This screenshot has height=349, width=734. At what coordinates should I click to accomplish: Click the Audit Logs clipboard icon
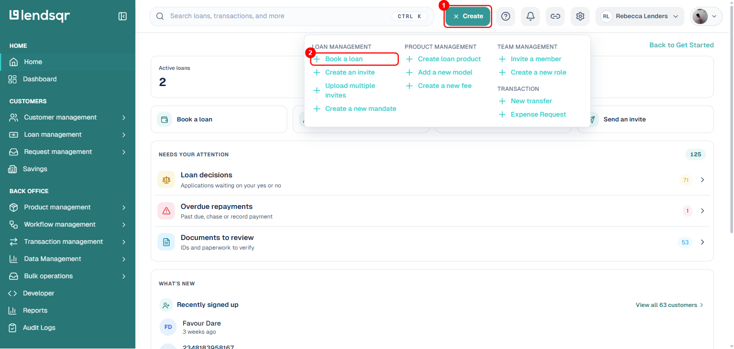pyautogui.click(x=13, y=328)
